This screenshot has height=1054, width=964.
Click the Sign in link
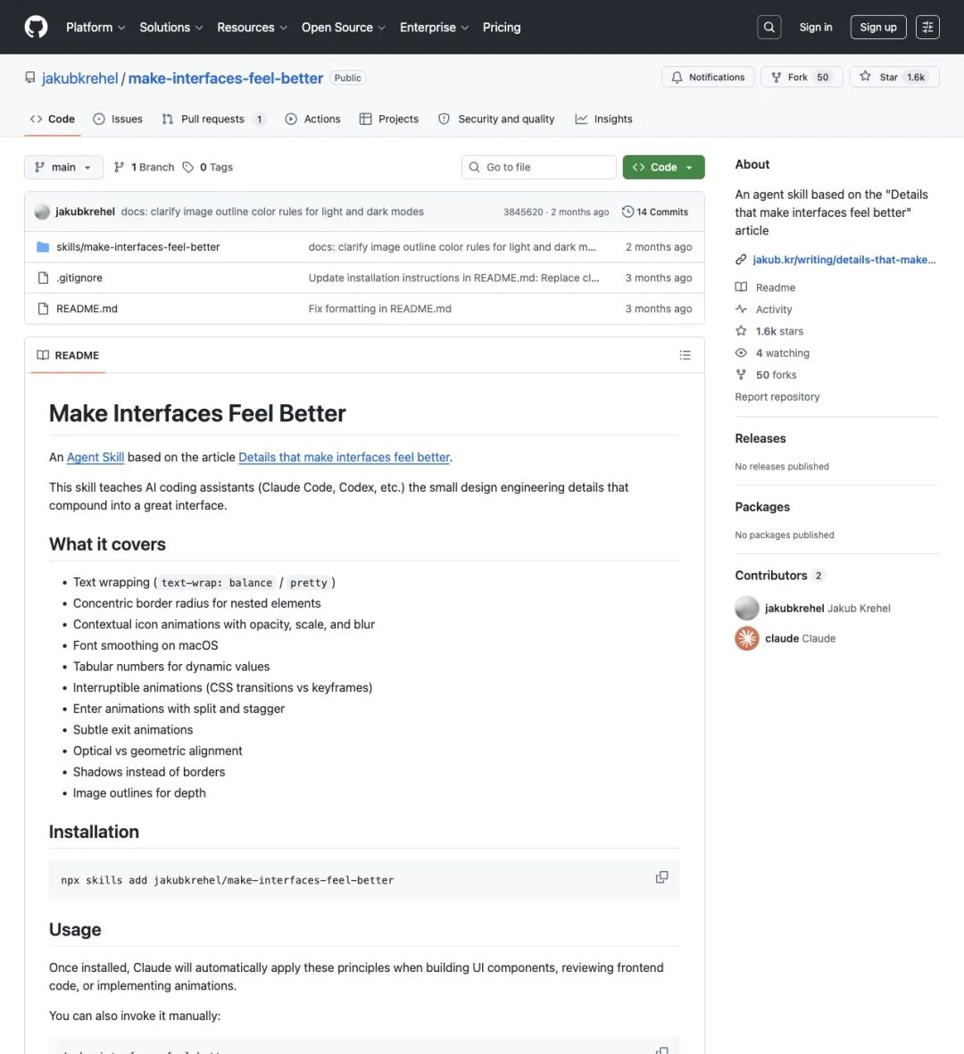point(816,27)
